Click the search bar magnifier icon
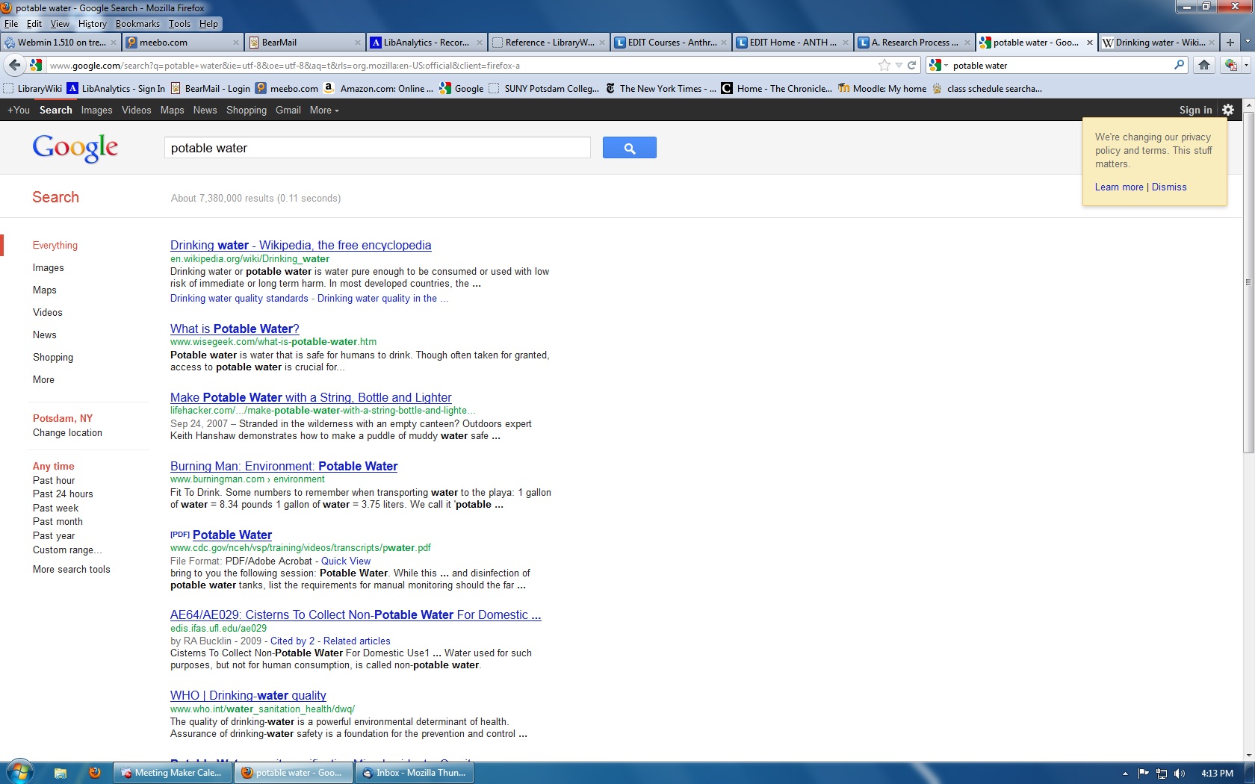This screenshot has height=784, width=1255. [1180, 65]
